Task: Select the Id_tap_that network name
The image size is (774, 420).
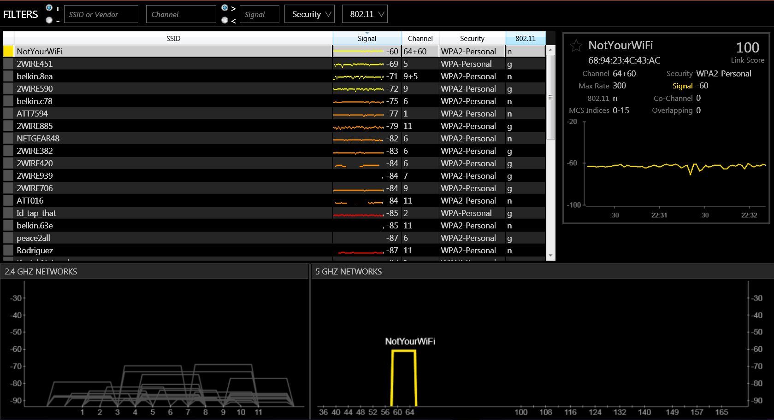Action: [x=36, y=213]
